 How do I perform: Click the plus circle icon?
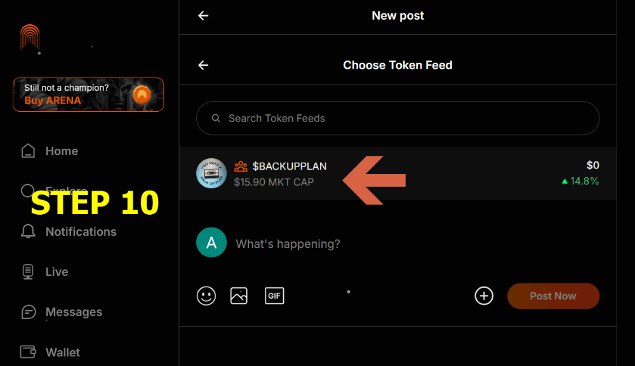[x=484, y=295]
